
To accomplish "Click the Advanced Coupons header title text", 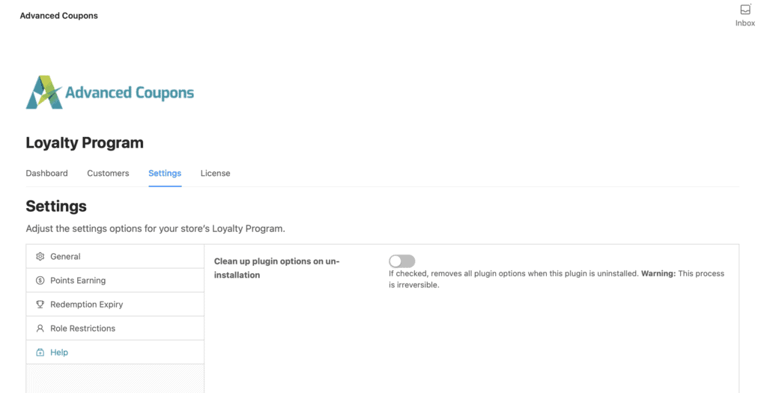I will click(x=58, y=16).
